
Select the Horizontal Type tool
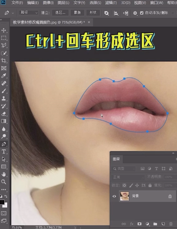coord(4,152)
